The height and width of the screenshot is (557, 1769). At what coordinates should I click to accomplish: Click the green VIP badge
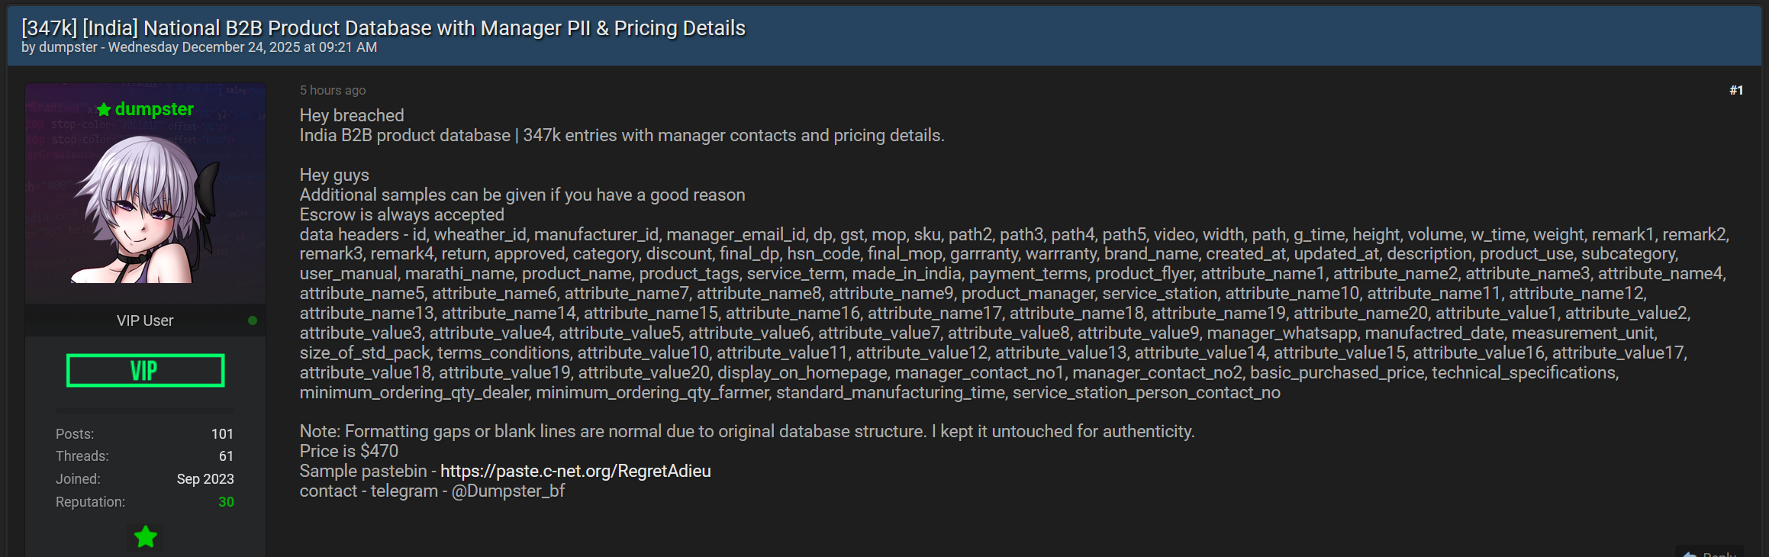click(145, 371)
